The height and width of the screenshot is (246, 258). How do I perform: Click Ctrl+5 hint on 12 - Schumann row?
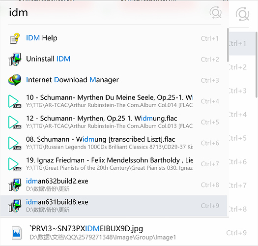(x=210, y=122)
